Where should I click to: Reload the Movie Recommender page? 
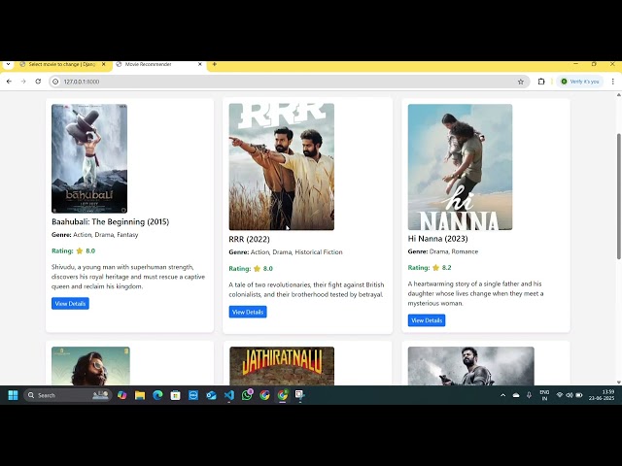pyautogui.click(x=38, y=82)
